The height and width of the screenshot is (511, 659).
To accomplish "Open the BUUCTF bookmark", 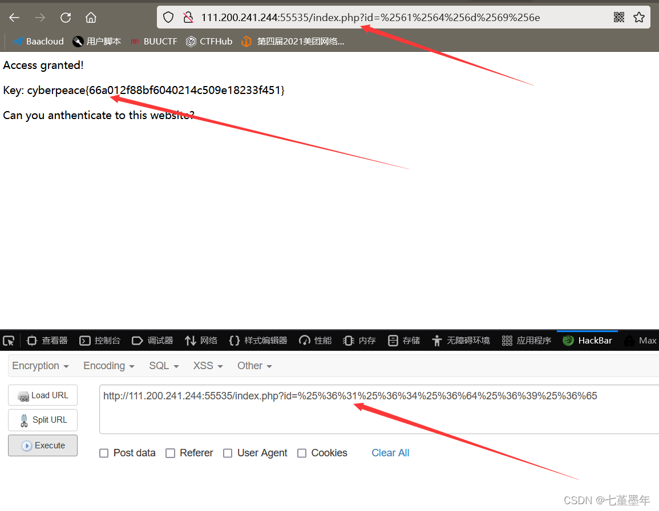I will click(154, 41).
